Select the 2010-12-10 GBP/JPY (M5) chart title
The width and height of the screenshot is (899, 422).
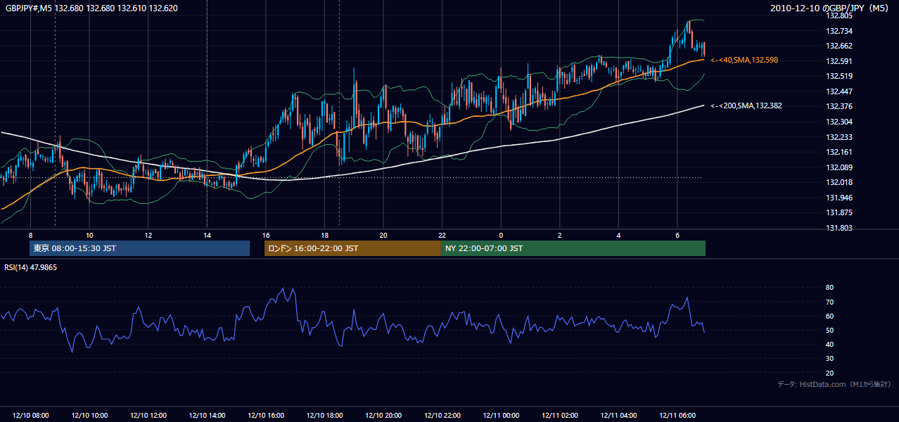tap(830, 8)
